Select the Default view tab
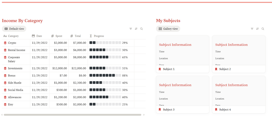The image size is (272, 116). pos(14,29)
